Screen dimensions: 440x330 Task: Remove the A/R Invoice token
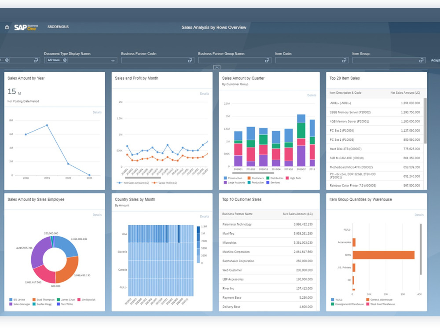65,60
